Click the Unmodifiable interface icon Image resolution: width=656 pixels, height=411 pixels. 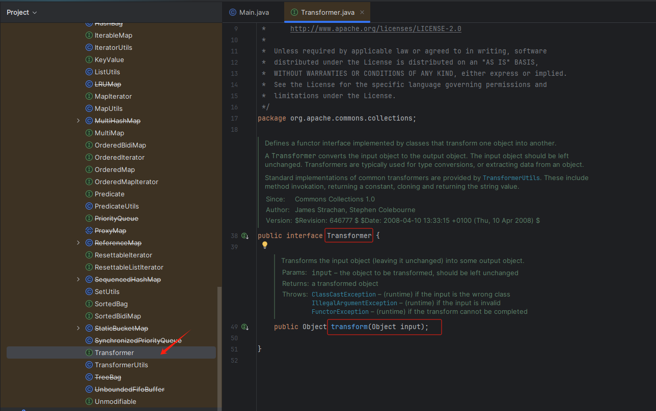(x=89, y=401)
